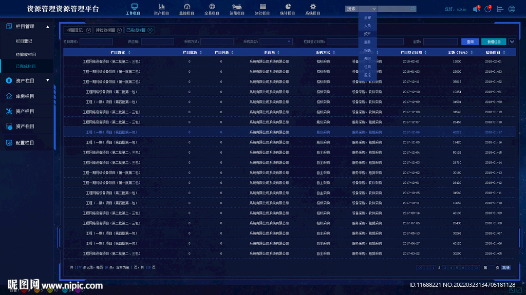Close the 待验收栏目 tab
Screen dimensions: 526x295
[x=119, y=30]
